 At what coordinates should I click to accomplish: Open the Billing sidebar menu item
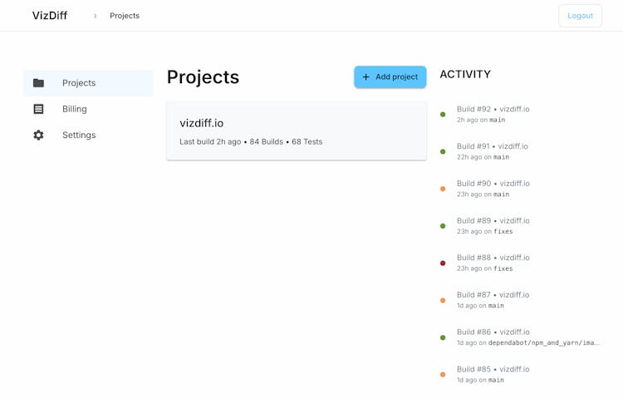coord(88,109)
